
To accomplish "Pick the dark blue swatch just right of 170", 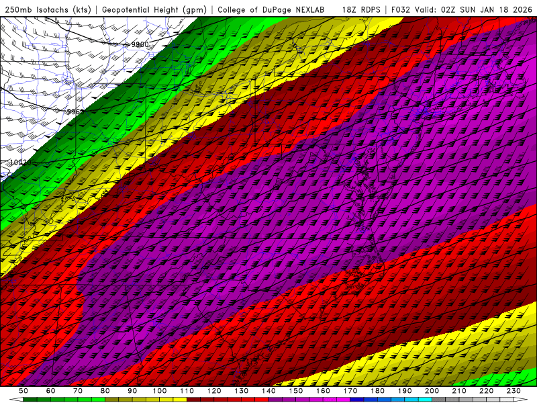I will coord(357,399).
